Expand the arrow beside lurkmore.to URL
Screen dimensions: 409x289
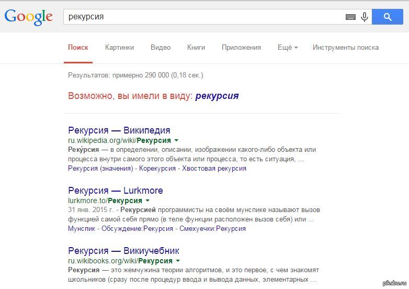click(x=147, y=201)
